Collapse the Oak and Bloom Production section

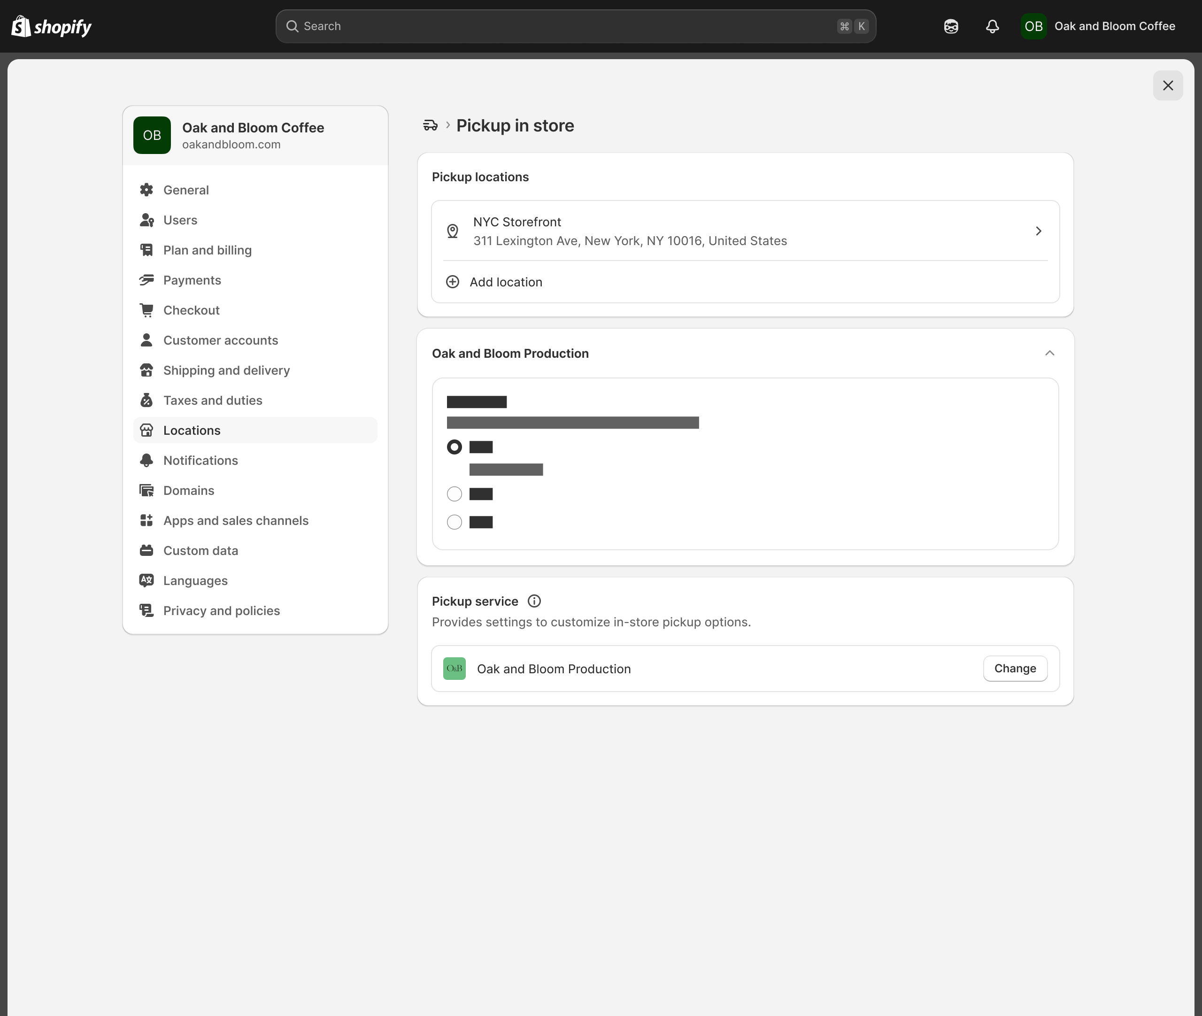pyautogui.click(x=1049, y=353)
